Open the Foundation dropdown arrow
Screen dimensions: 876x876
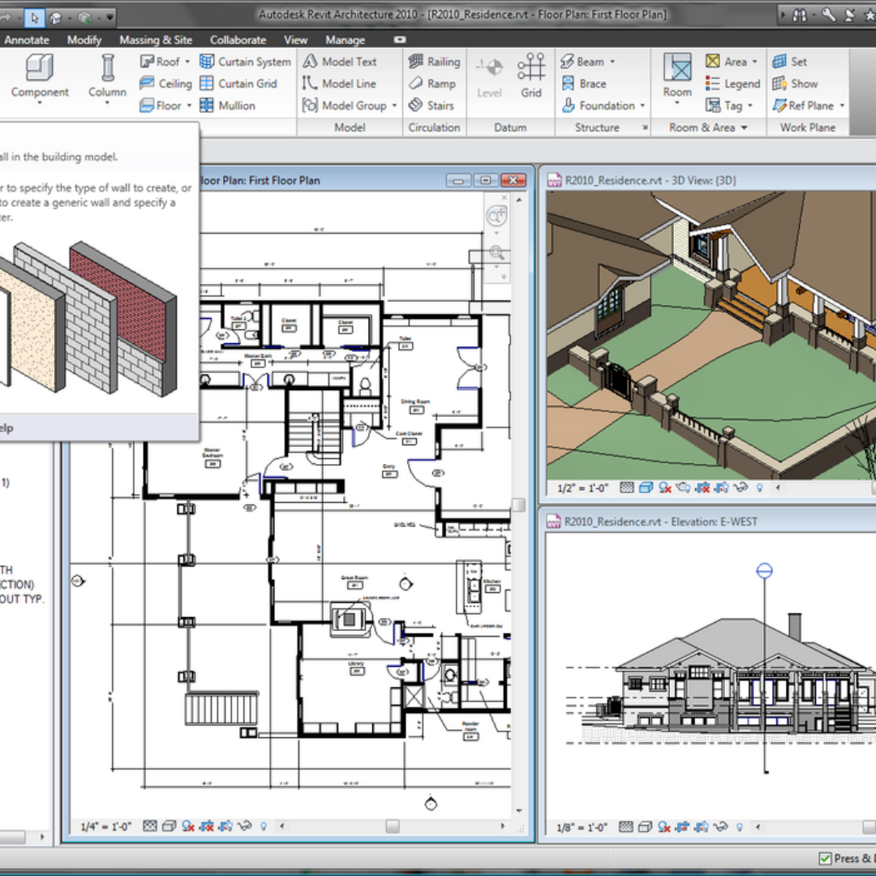(x=642, y=106)
